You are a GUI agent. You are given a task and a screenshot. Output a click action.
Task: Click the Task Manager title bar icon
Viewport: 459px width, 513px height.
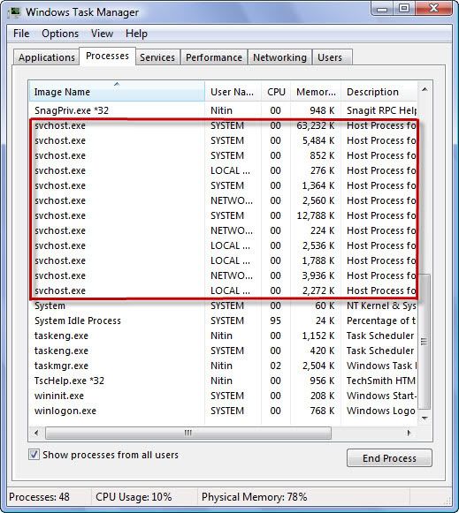point(14,12)
